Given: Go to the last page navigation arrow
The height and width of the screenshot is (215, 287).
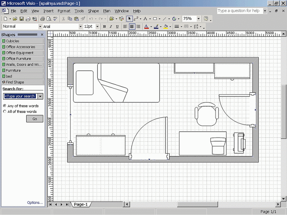Looking at the screenshot, I should [x=67, y=204].
